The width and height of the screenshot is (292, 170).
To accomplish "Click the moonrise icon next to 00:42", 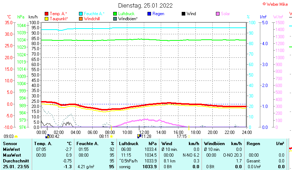I will 47,136.
